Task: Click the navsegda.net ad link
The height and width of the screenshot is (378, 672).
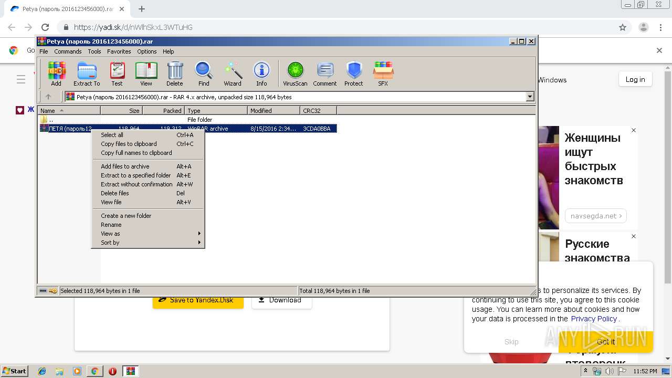Action: click(595, 216)
